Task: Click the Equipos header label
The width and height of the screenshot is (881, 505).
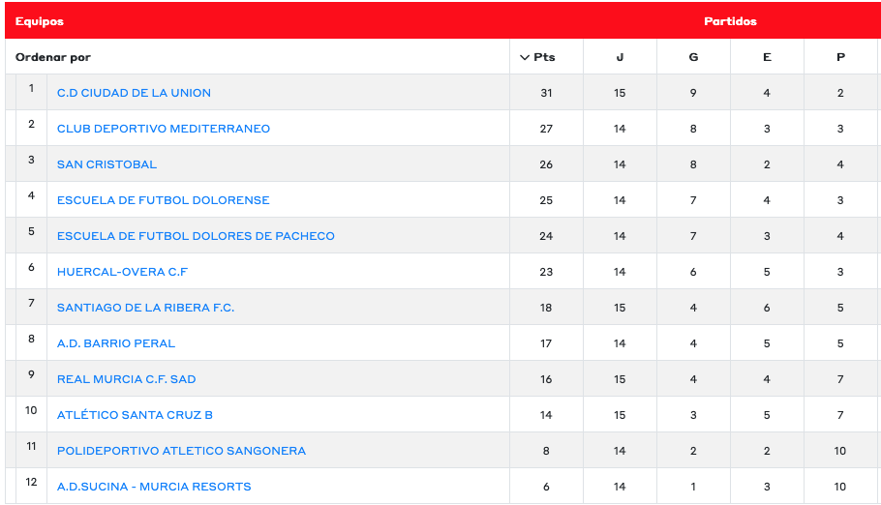Action: tap(39, 21)
